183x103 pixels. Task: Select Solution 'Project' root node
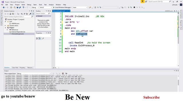(x=16, y=19)
